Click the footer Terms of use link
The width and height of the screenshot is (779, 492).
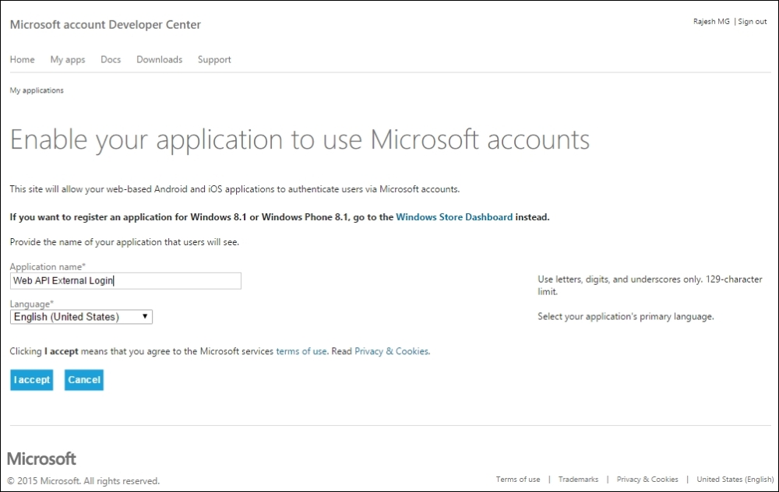518,480
